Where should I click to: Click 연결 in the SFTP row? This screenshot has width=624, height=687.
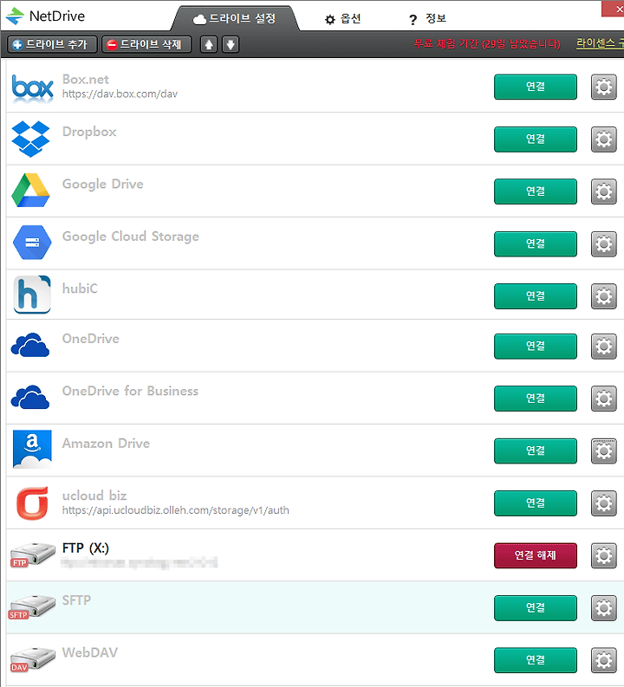tap(535, 607)
